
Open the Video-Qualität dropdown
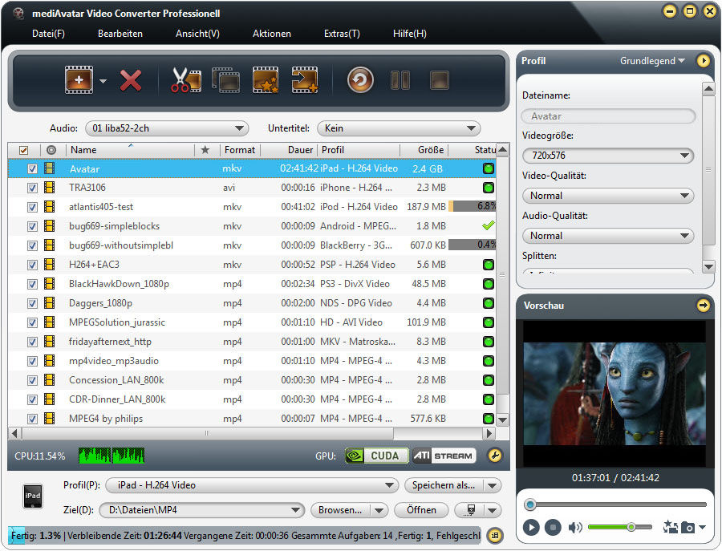(x=608, y=196)
